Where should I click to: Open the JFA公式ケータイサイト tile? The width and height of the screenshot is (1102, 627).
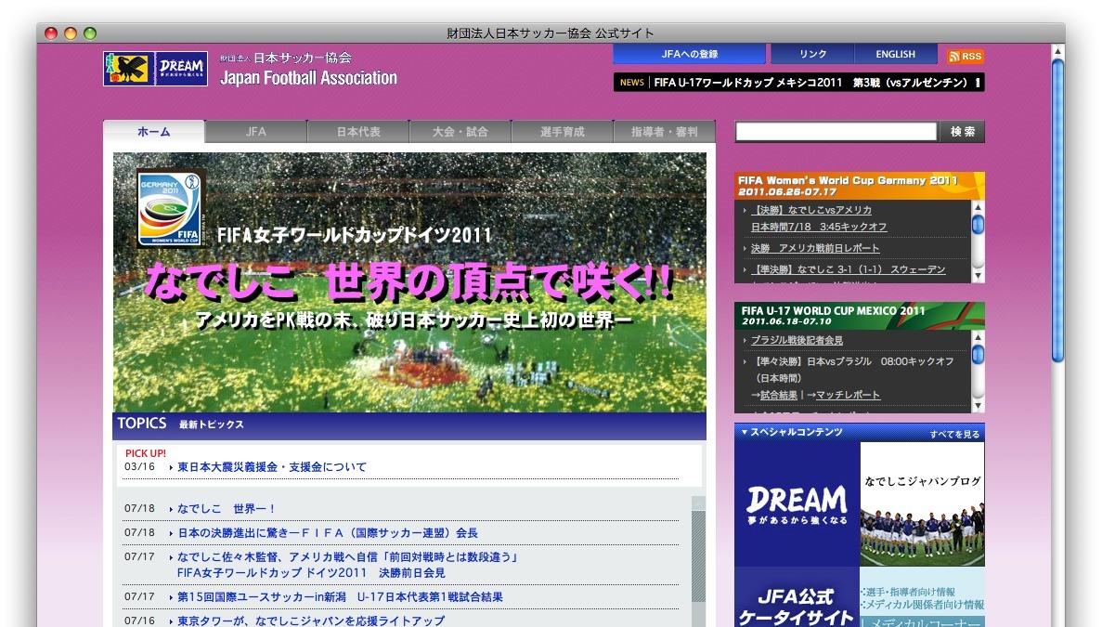tap(797, 596)
